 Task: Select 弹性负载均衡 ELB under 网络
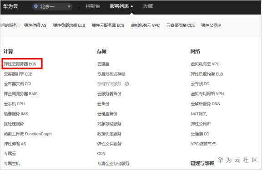coord(207,74)
